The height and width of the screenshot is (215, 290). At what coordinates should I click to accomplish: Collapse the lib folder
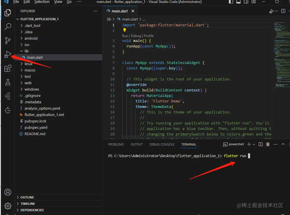pos(21,51)
